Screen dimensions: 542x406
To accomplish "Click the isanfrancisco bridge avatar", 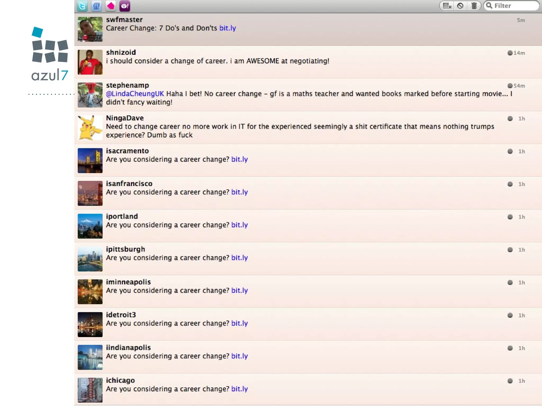I will coord(90,193).
